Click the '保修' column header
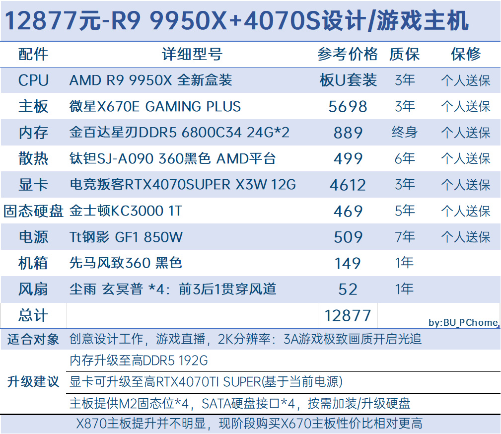Image resolution: width=501 pixels, height=434 pixels. [x=466, y=54]
